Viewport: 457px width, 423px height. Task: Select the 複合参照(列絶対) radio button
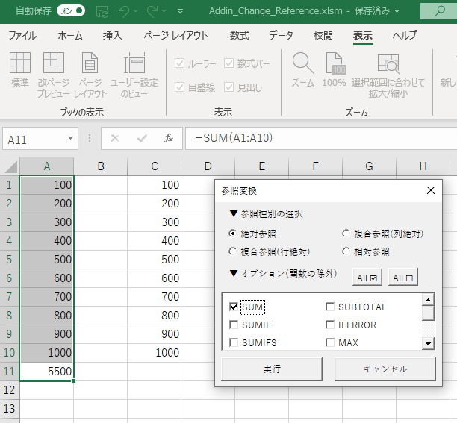pyautogui.click(x=346, y=234)
